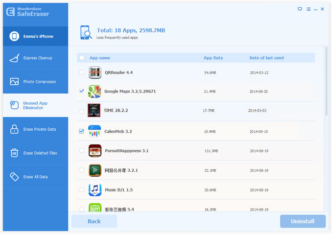Click the Emma's iPhone device icon

click(14, 36)
